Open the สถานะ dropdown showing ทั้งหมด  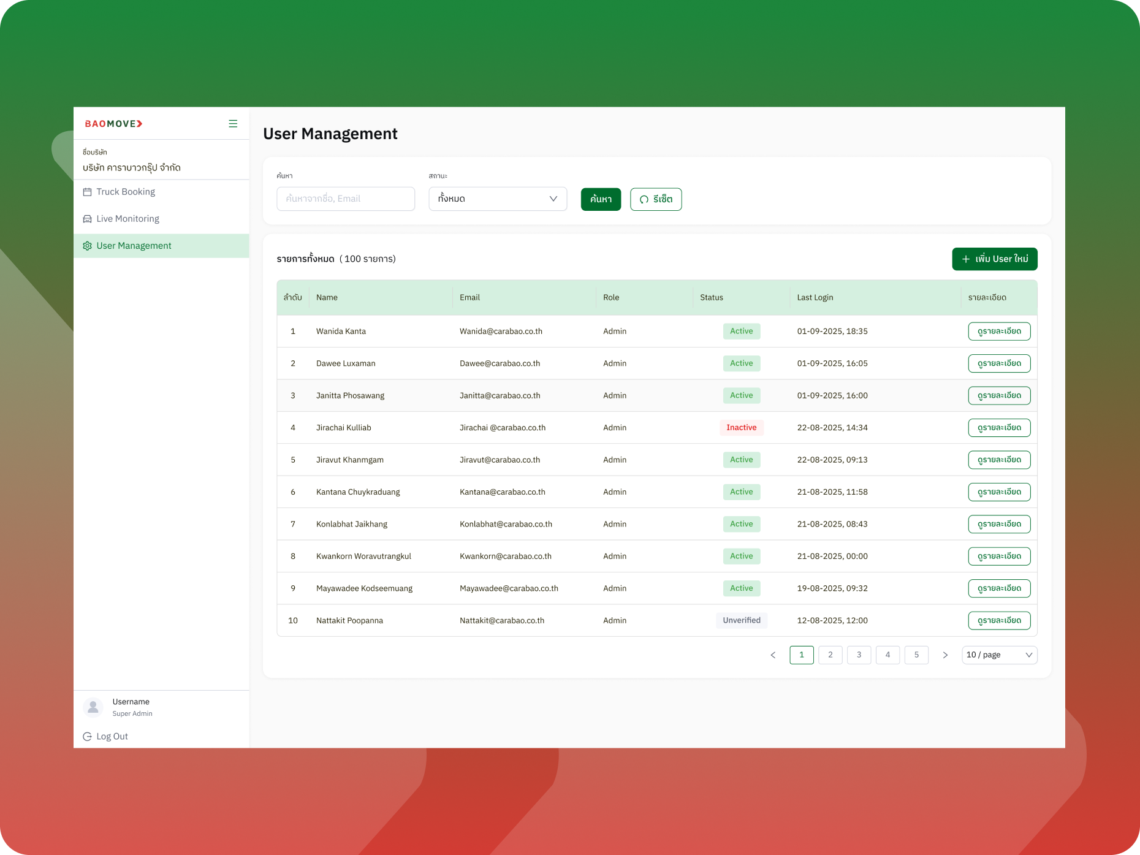pyautogui.click(x=498, y=199)
